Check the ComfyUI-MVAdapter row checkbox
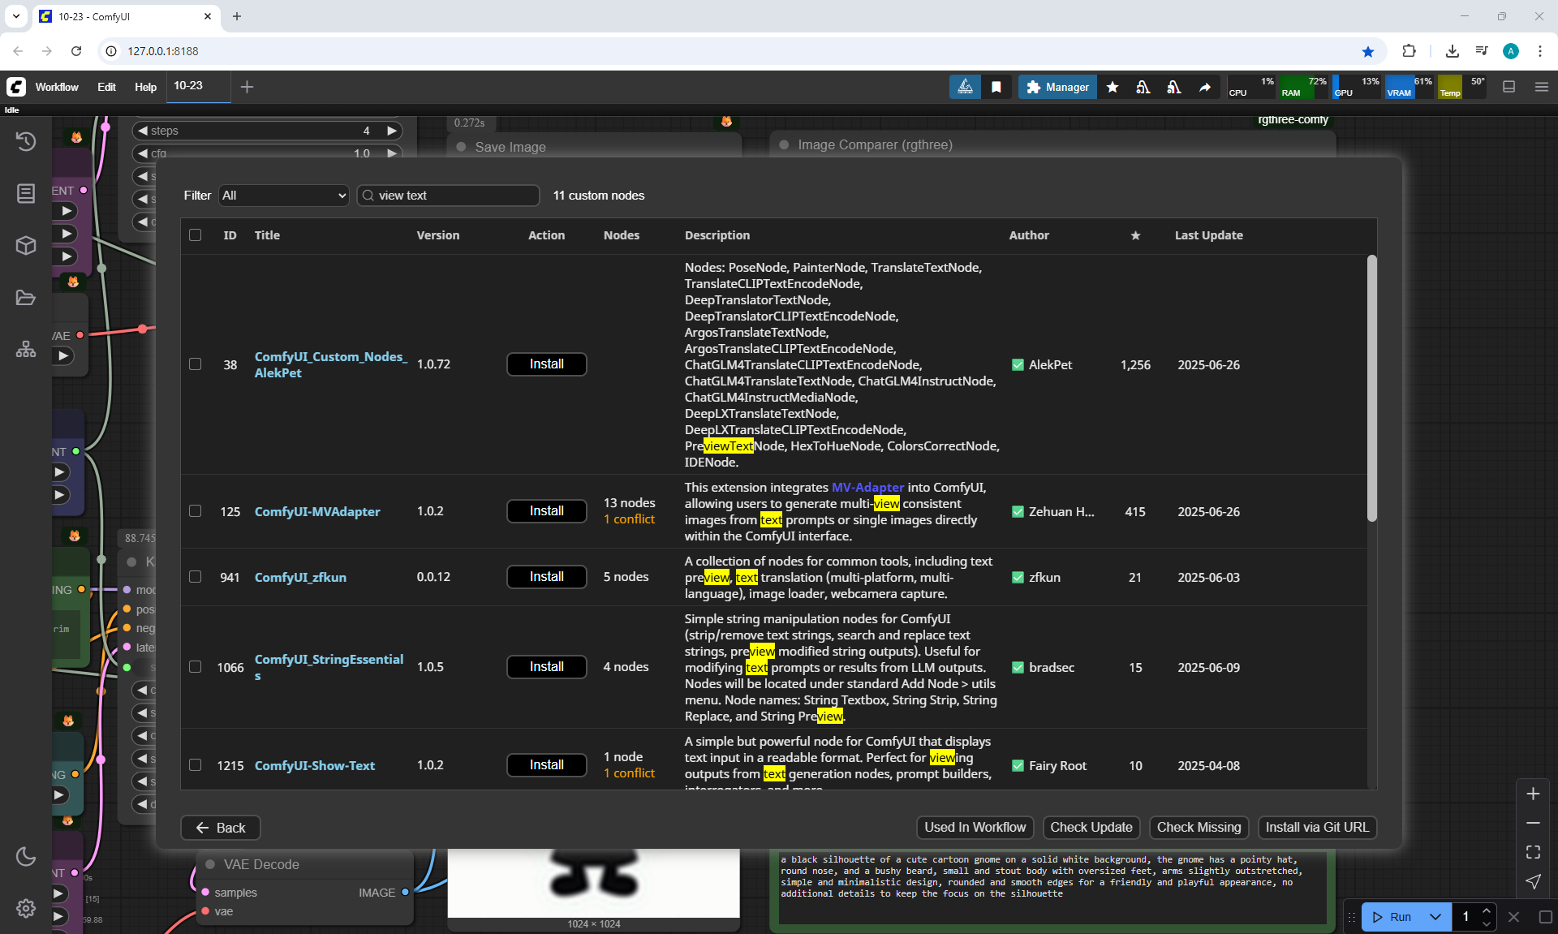 point(196,511)
